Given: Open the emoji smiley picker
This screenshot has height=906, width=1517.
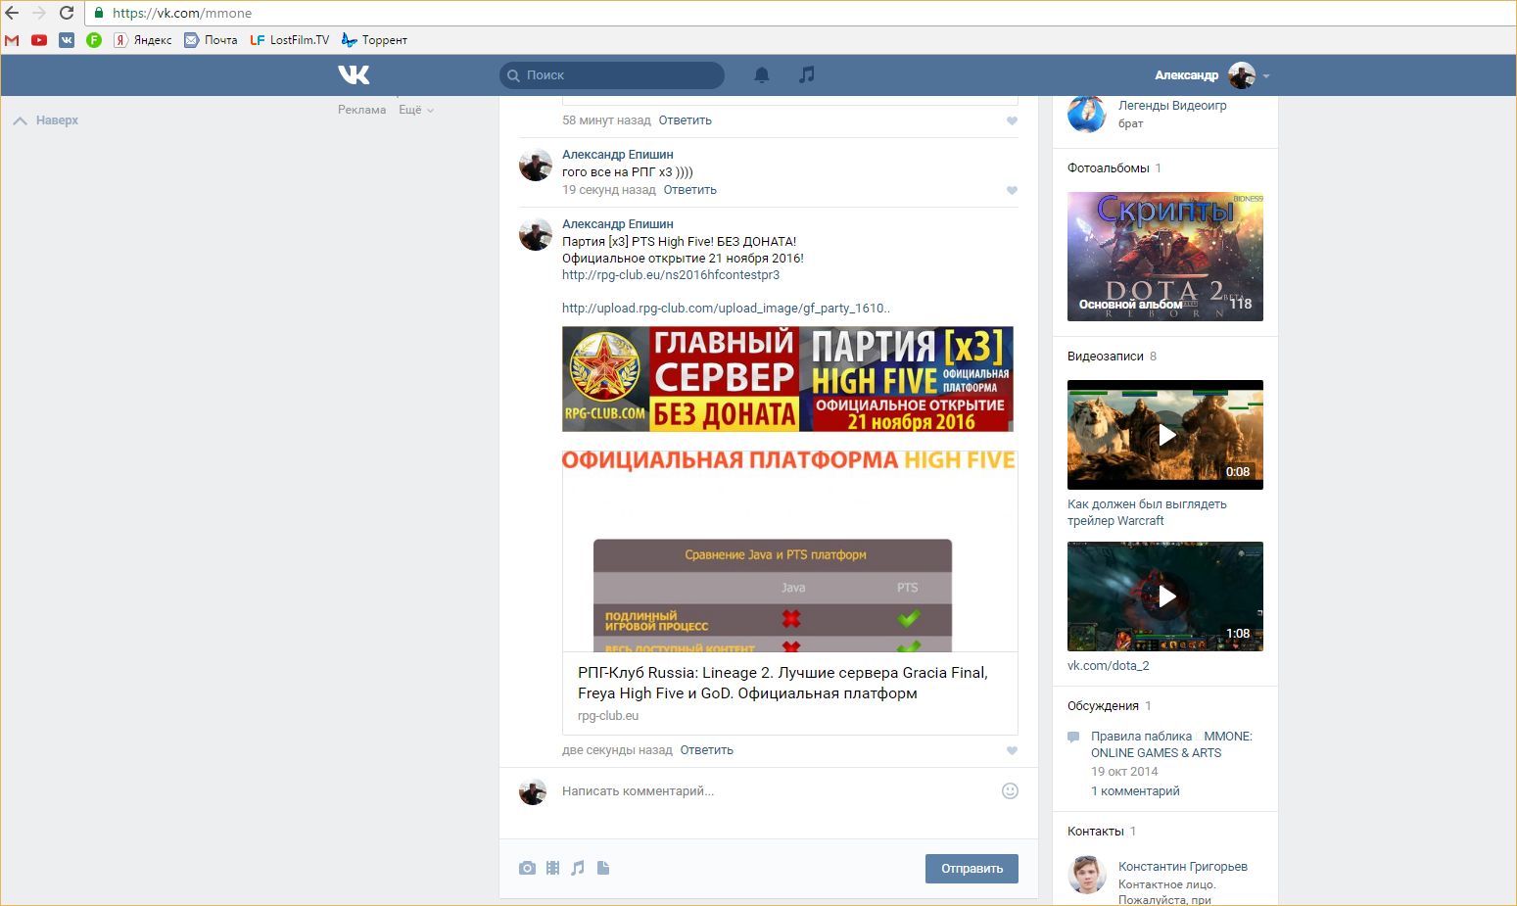Looking at the screenshot, I should [x=1010, y=790].
